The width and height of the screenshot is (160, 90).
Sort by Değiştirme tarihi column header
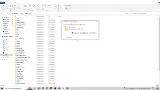click(40, 16)
